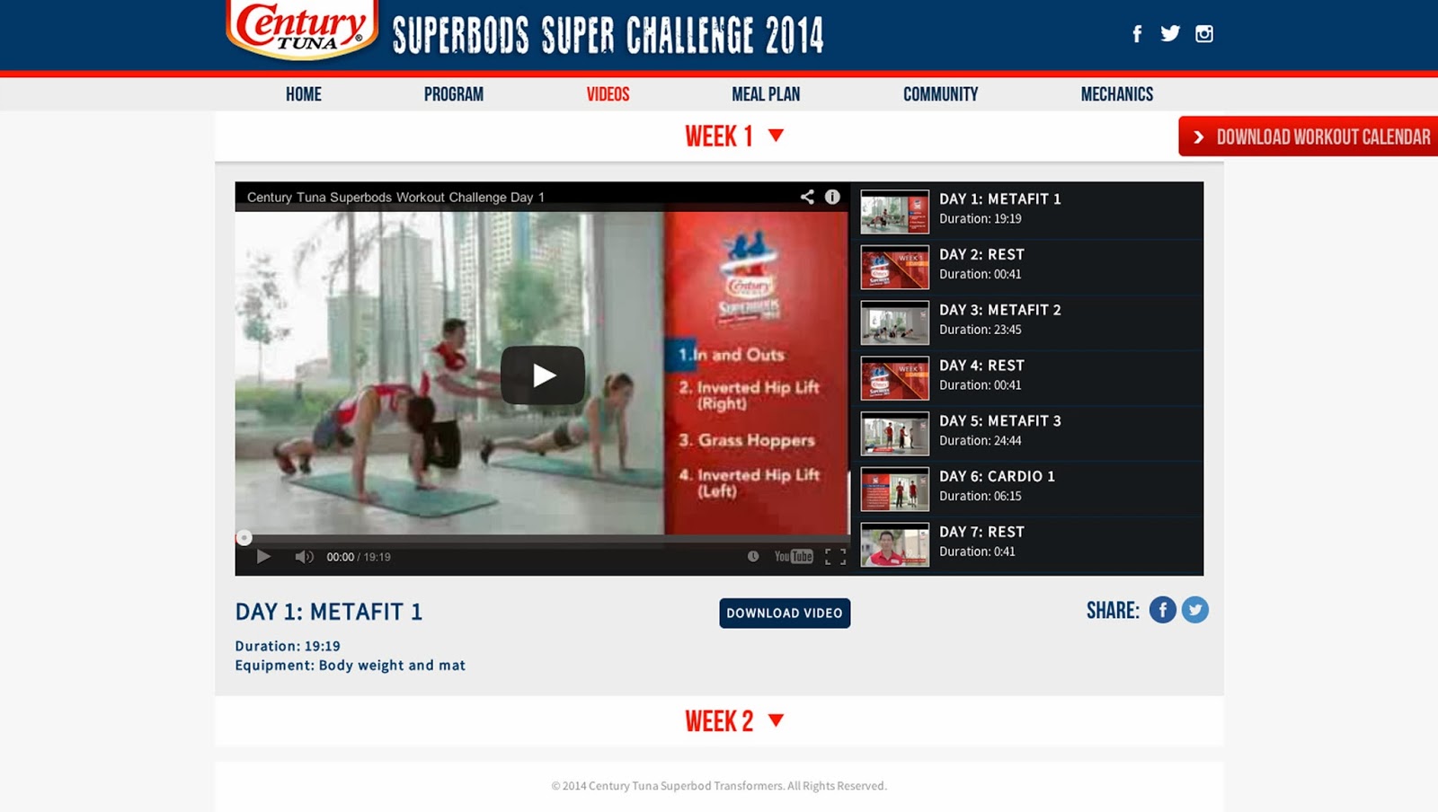Click the Download Video button
The image size is (1438, 812).
click(x=785, y=613)
